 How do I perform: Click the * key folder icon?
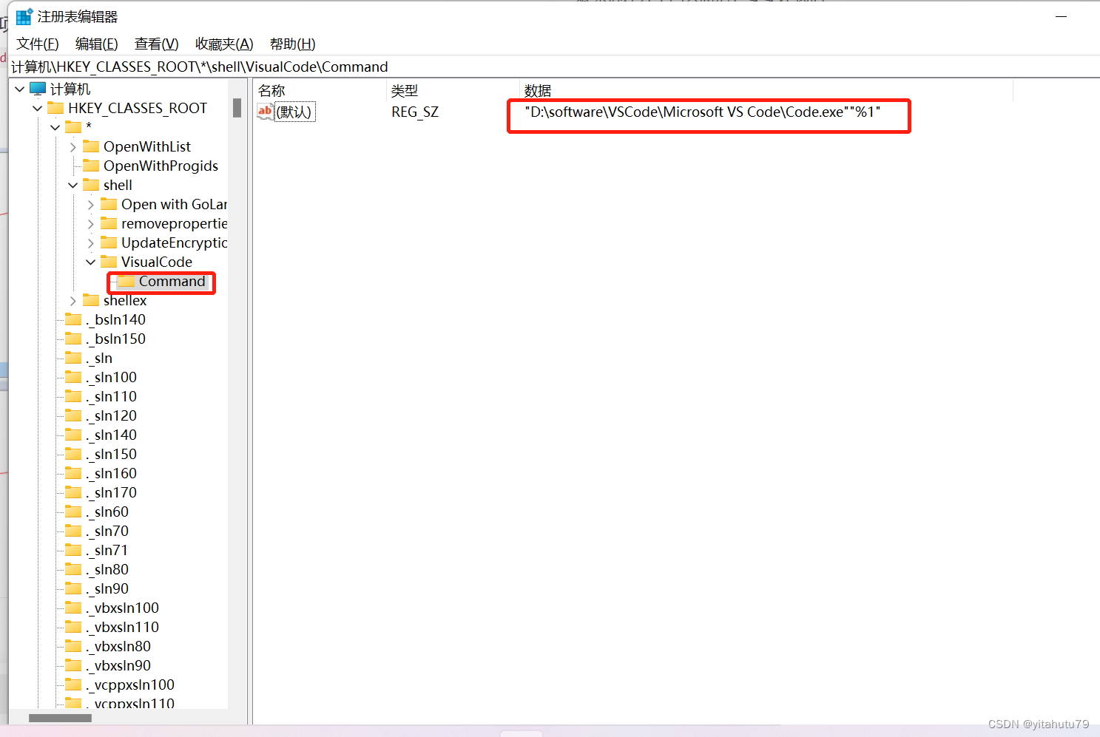click(x=73, y=127)
